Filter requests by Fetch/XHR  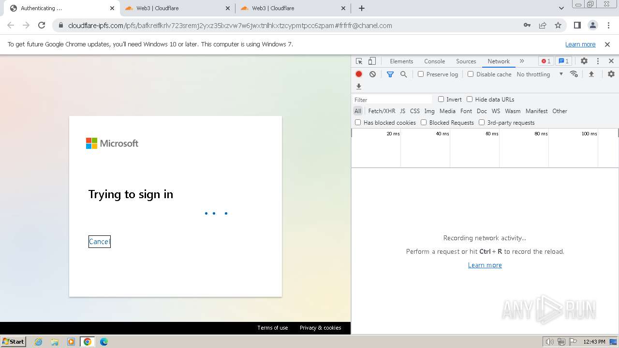click(382, 111)
